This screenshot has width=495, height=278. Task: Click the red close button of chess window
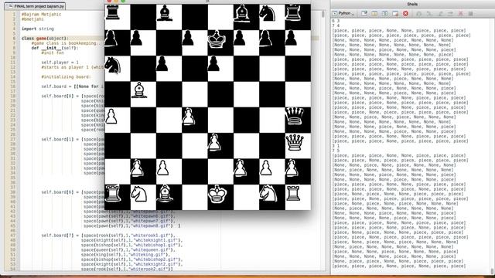[x=109, y=1]
